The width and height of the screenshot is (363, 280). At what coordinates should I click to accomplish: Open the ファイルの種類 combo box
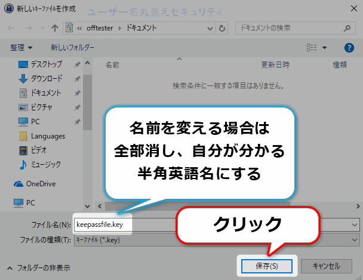click(x=217, y=240)
